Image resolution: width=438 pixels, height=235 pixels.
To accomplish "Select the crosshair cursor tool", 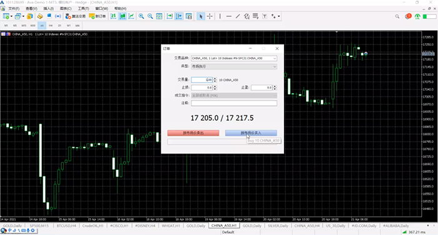I will tap(210, 16).
